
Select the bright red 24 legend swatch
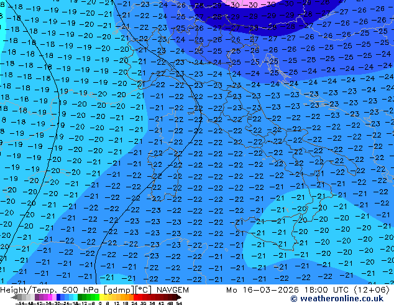[135, 297]
